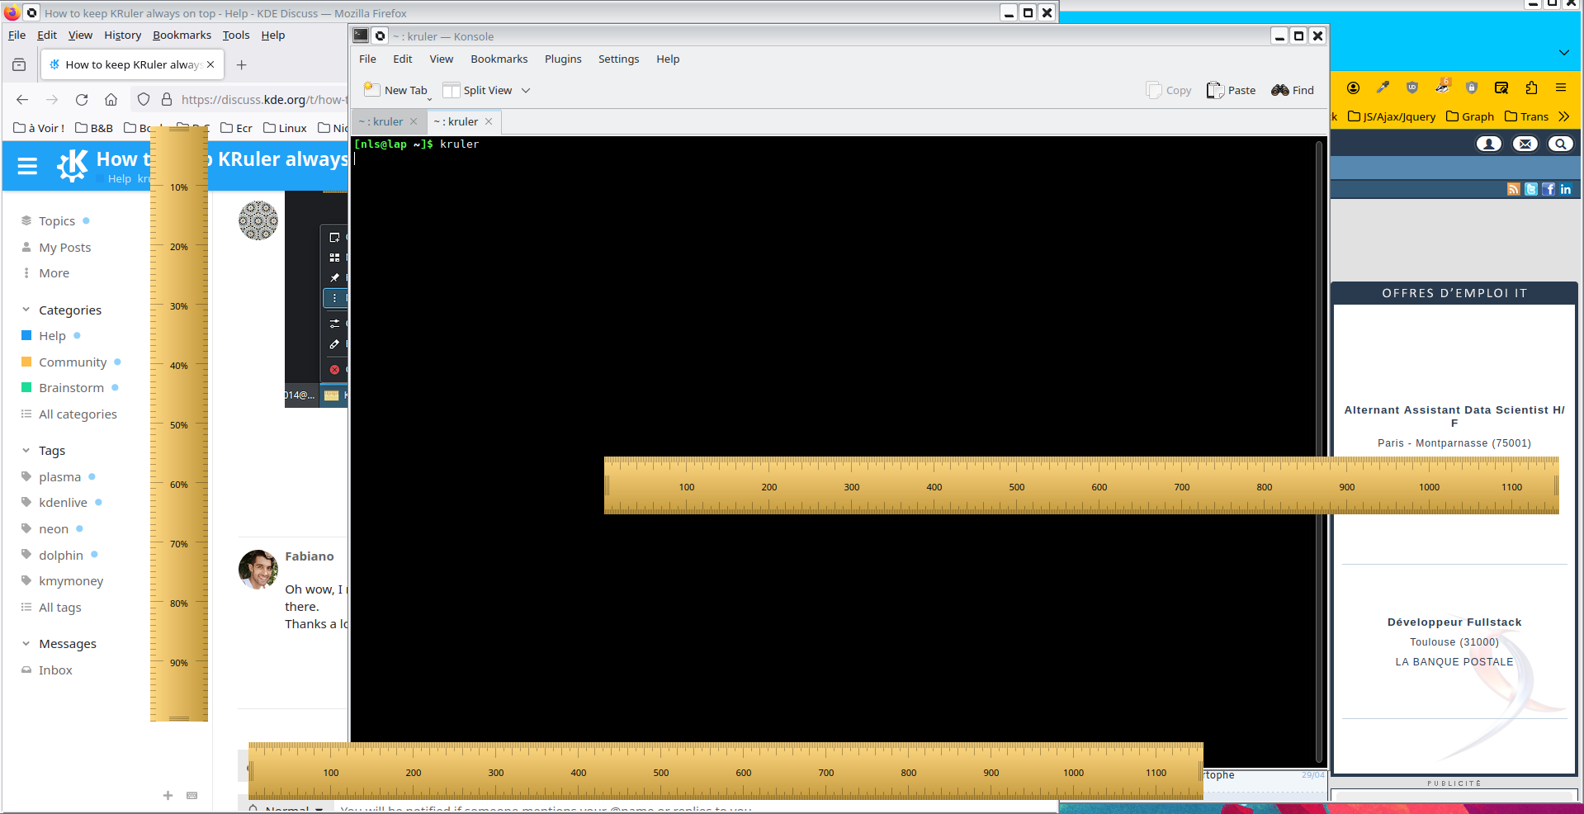
Task: Click the Konsole vertical scrollbar
Action: (1319, 452)
